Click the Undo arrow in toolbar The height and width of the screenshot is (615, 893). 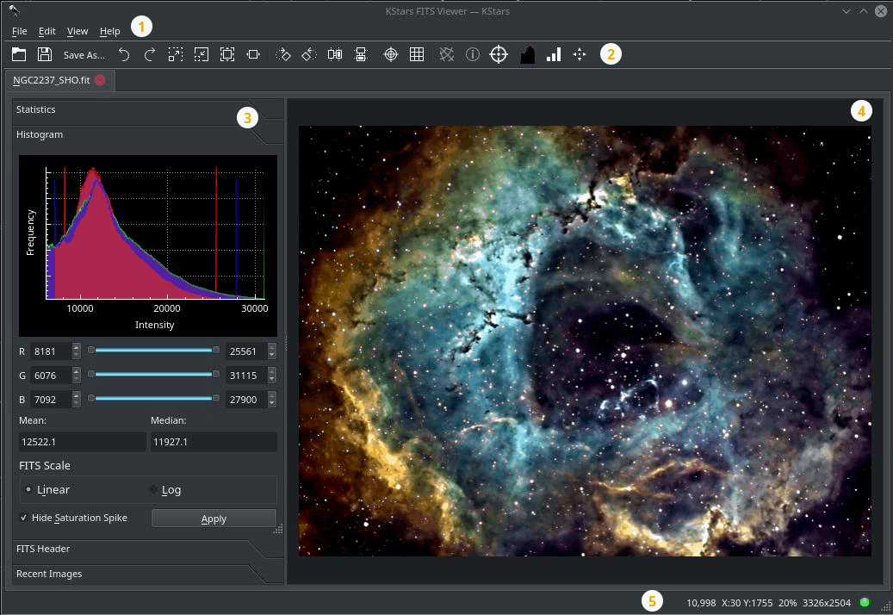coord(124,54)
